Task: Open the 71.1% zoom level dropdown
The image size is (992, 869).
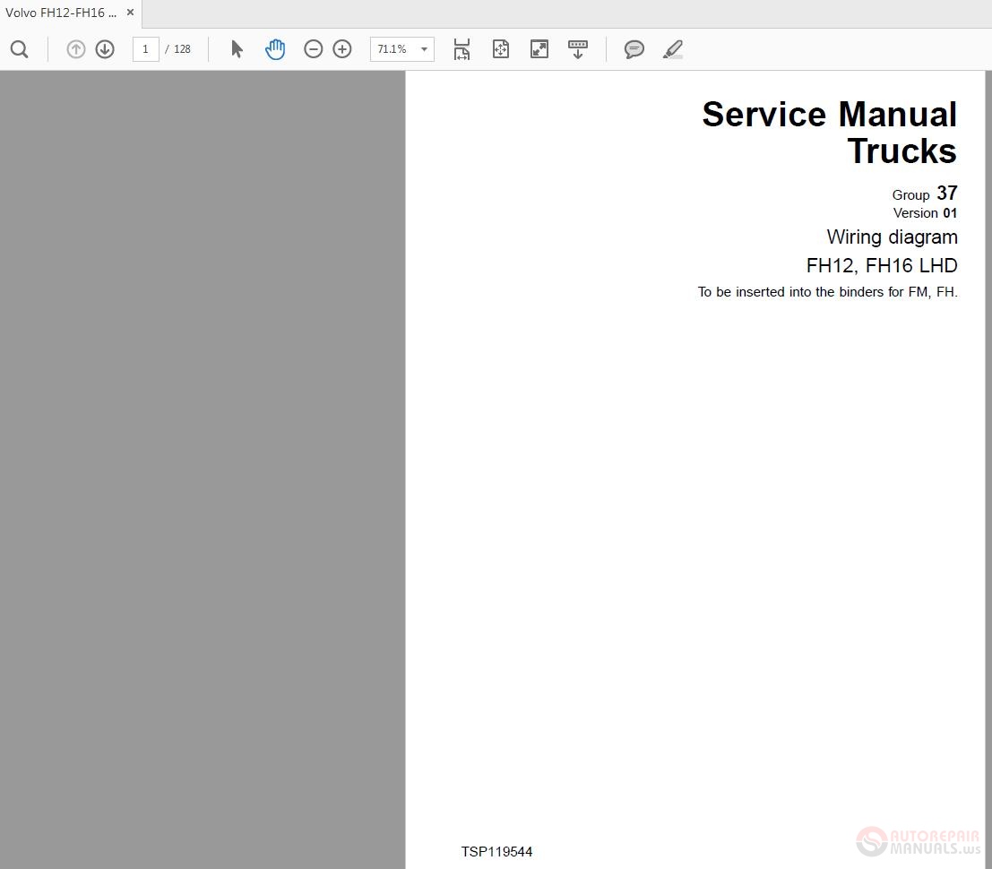Action: click(x=402, y=49)
